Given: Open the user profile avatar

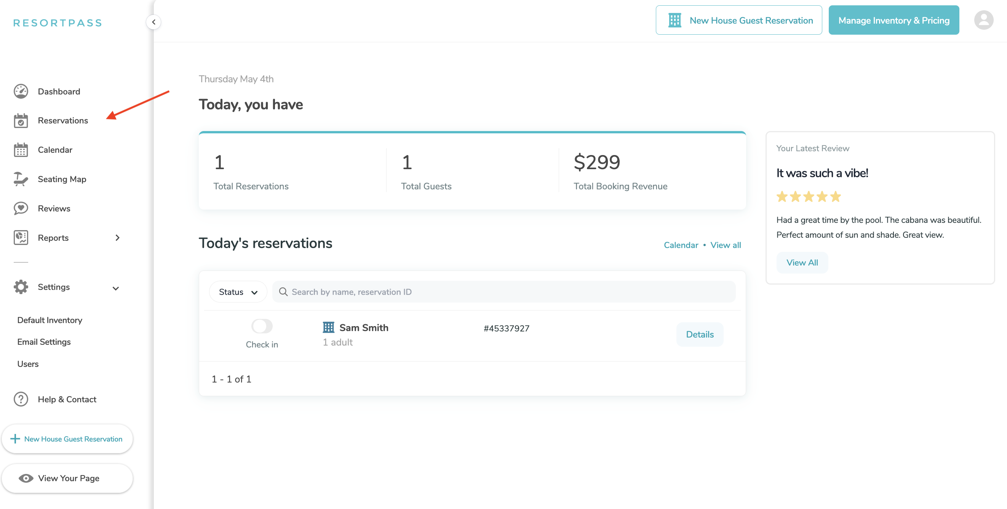Looking at the screenshot, I should click(983, 20).
